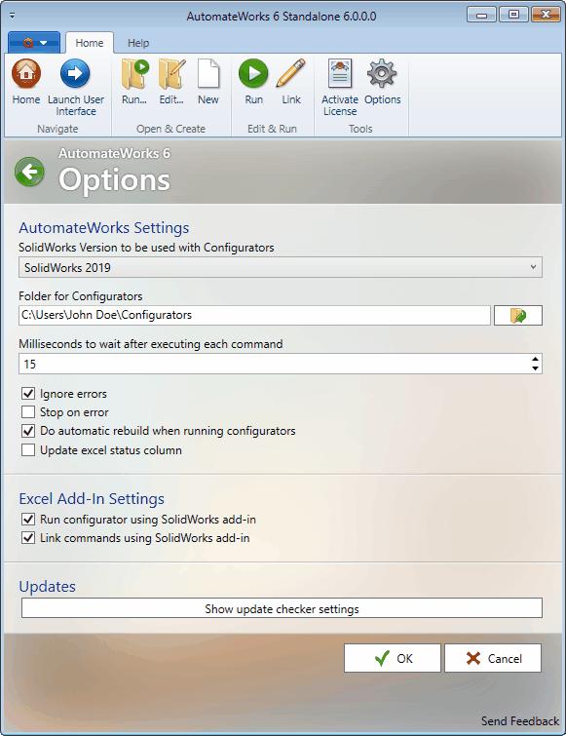Show update checker settings
The height and width of the screenshot is (736, 566).
[x=282, y=609]
